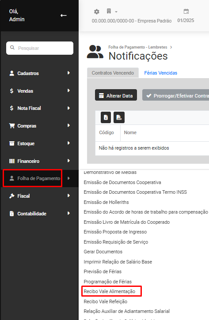Expand the Vendas submenu arrow
Image resolution: width=209 pixels, height=320 pixels.
click(x=68, y=90)
